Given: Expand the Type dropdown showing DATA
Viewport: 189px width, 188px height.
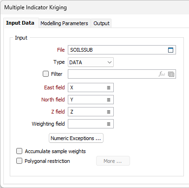Looking at the screenshot, I should click(x=91, y=62).
